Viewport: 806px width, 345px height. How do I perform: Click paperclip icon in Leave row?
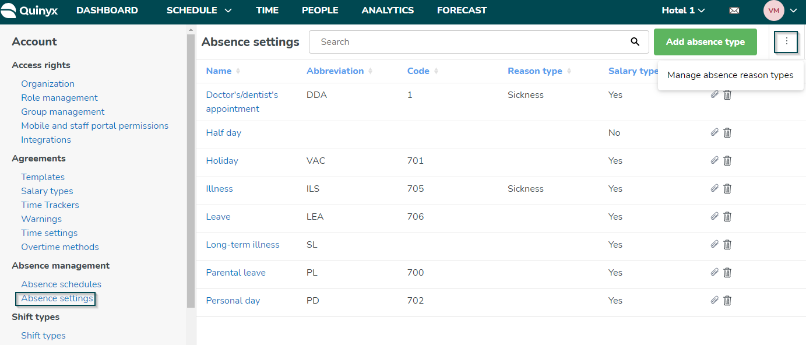point(715,216)
